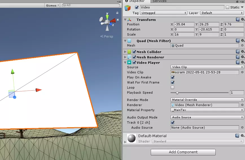Expand the Mesh Renderer component foldout

click(125, 57)
